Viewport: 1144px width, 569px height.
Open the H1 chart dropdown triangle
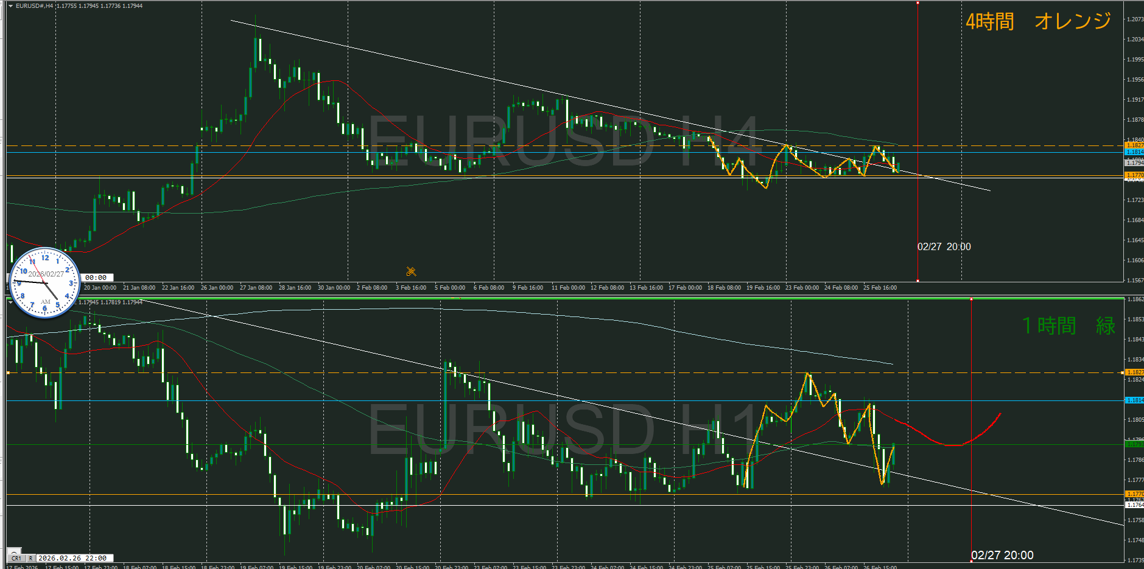[x=10, y=302]
